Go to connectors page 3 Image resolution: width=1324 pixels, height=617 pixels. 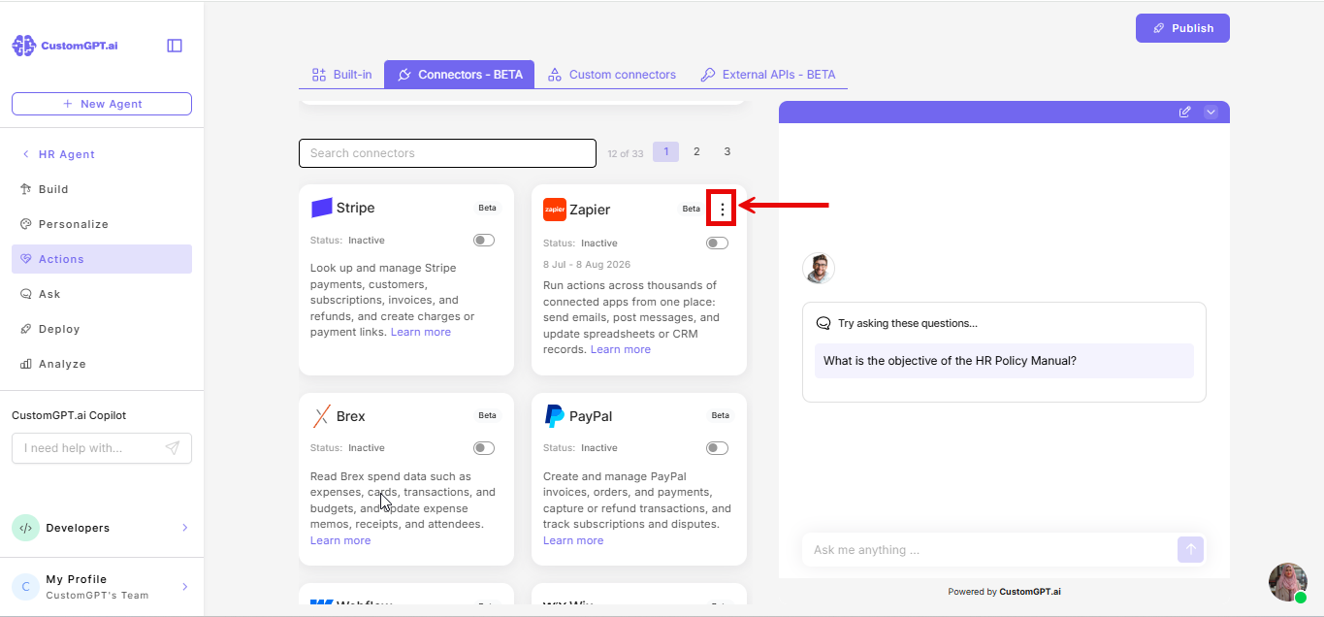(727, 152)
